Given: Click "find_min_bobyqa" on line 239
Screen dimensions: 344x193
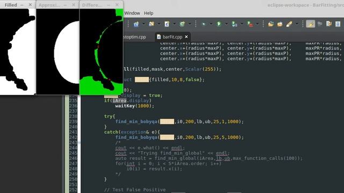Looking at the screenshot, I should (137, 122).
